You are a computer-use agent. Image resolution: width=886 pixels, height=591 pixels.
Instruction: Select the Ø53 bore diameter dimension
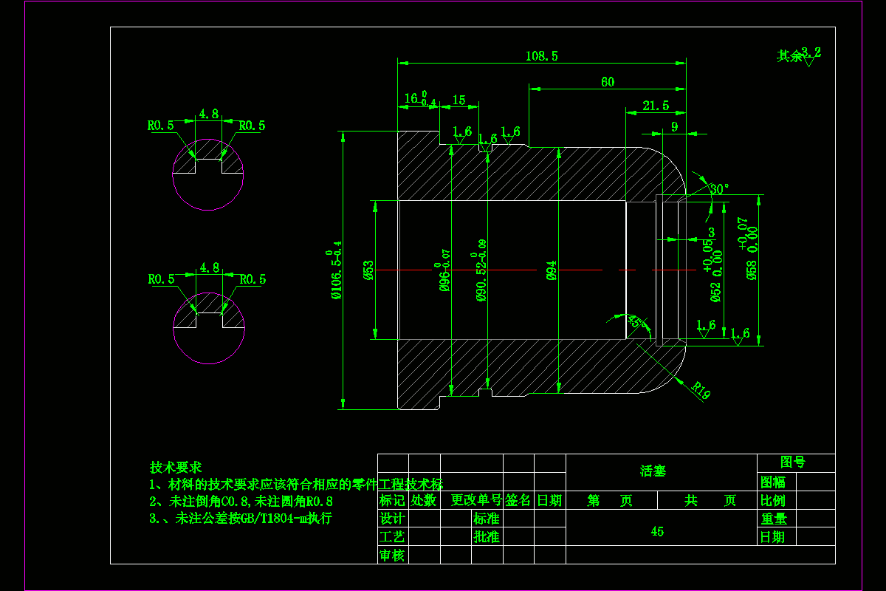(x=369, y=271)
